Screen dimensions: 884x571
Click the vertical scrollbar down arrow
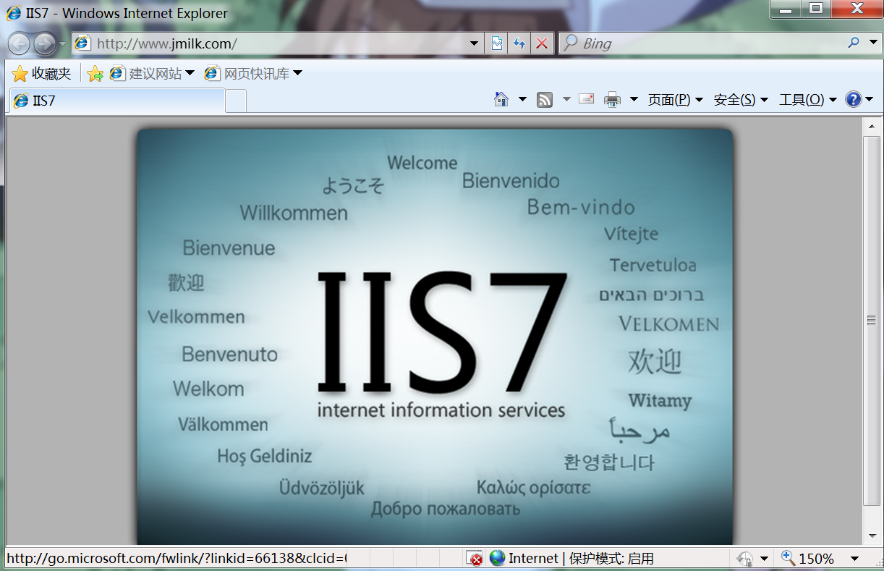coord(872,536)
